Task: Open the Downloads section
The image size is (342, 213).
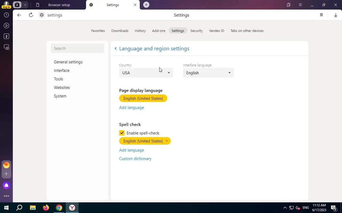Action: tap(120, 31)
